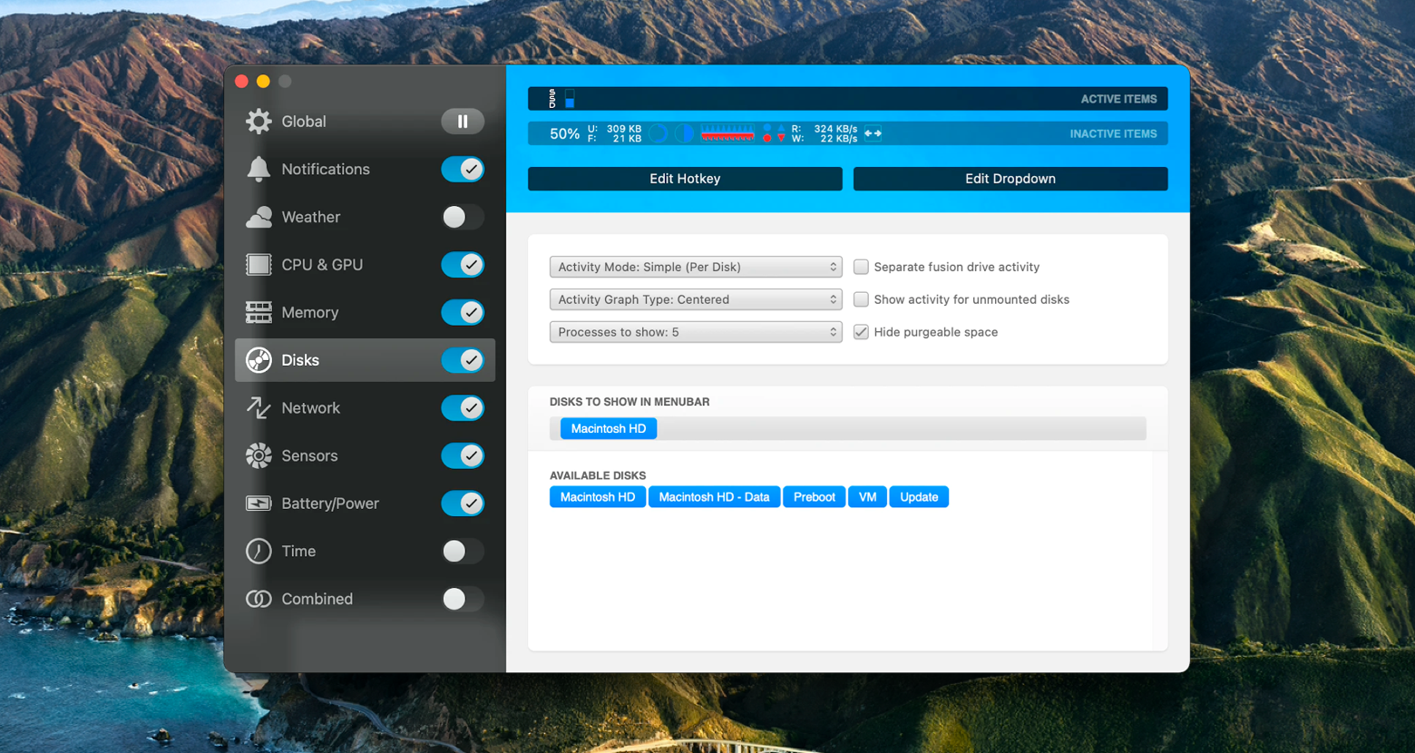Viewport: 1415px width, 753px height.
Task: Click the Edit Hotkey button
Action: pos(685,179)
